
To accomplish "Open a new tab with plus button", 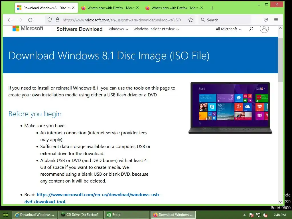I will 212,8.
